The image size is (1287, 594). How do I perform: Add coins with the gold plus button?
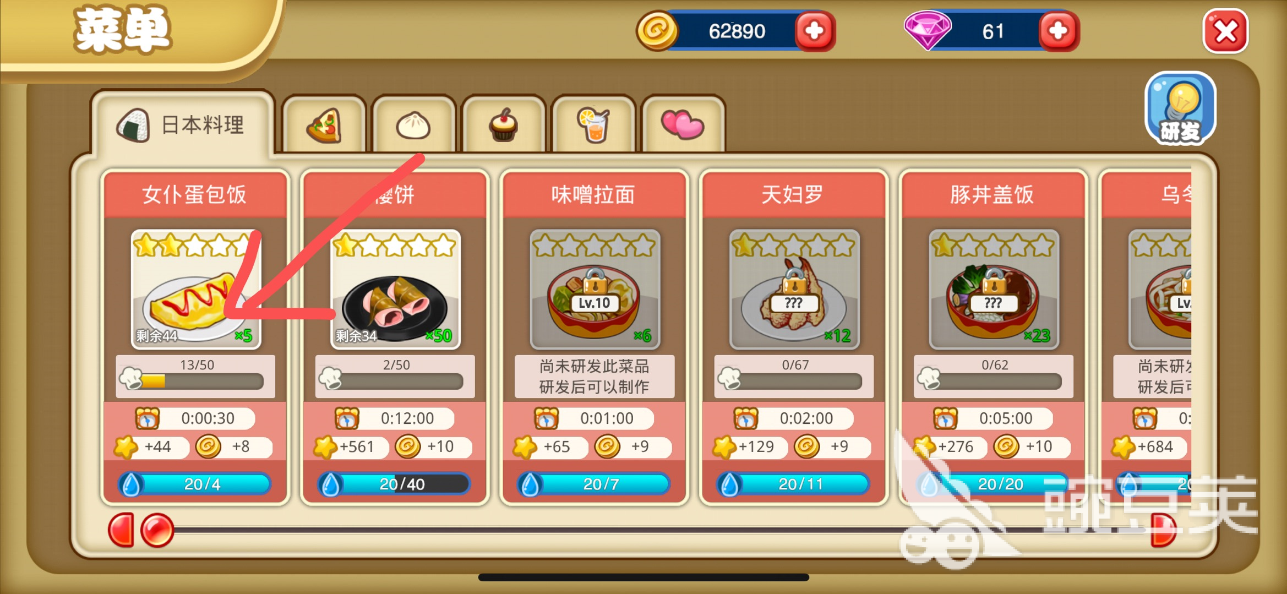pyautogui.click(x=815, y=31)
